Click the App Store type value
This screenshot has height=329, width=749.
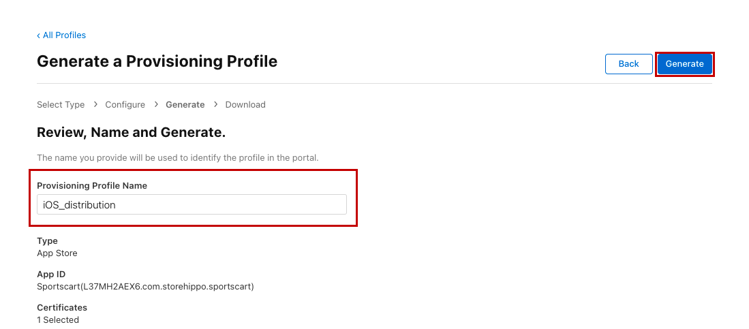pyautogui.click(x=57, y=253)
